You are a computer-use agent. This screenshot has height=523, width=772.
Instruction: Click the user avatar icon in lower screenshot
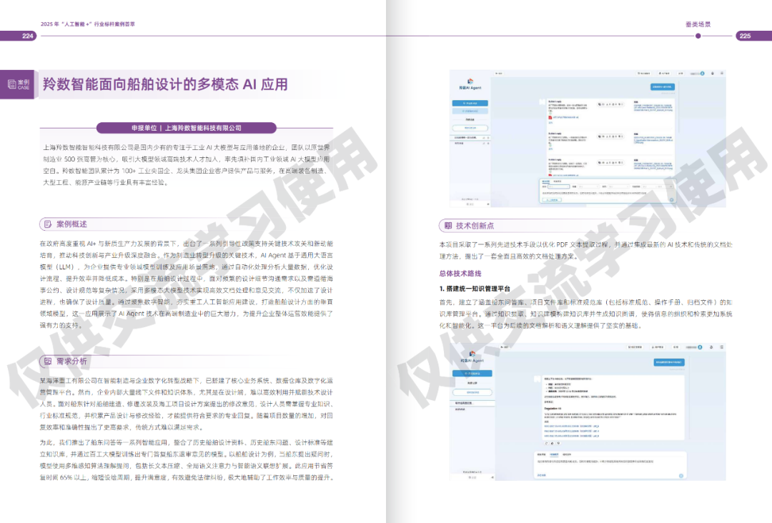(x=700, y=347)
